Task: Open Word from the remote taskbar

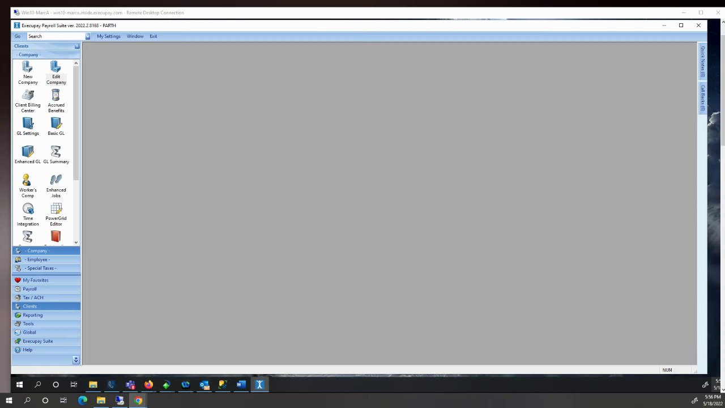Action: 241,385
